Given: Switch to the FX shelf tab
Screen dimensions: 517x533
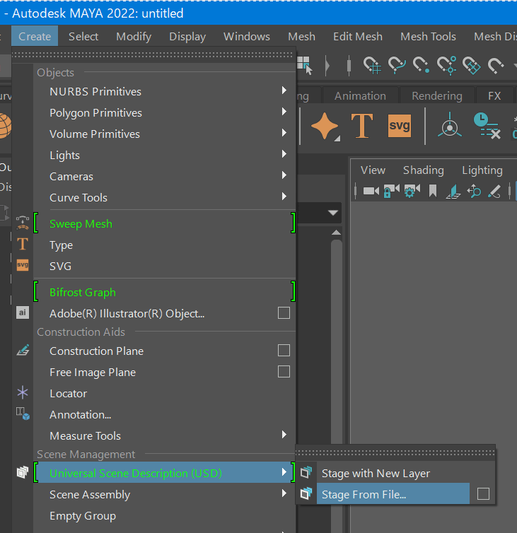Looking at the screenshot, I should pos(494,96).
